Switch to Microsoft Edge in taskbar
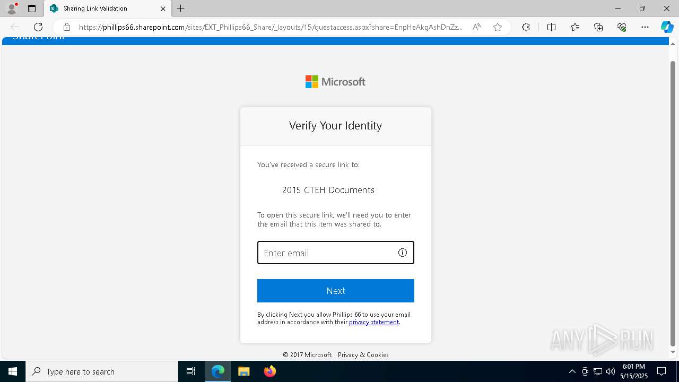 tap(218, 371)
